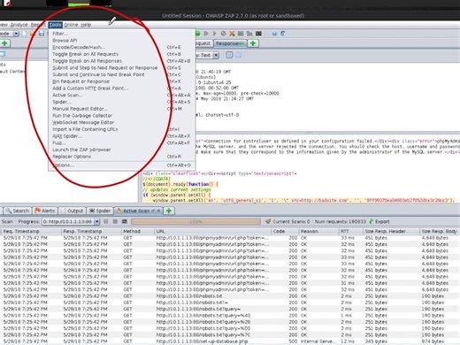Select Replacer Options menu entry
Image resolution: width=460 pixels, height=345 pixels.
pyautogui.click(x=121, y=157)
